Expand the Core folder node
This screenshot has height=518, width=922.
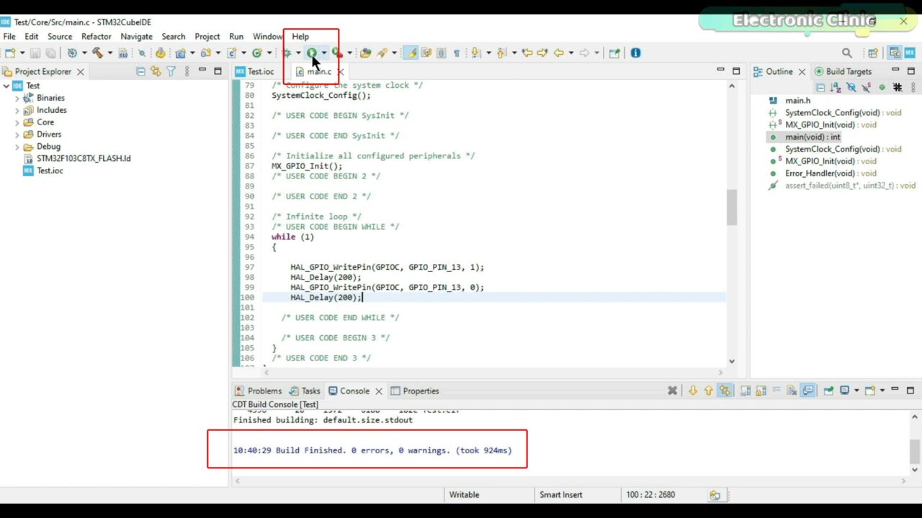[x=17, y=122]
